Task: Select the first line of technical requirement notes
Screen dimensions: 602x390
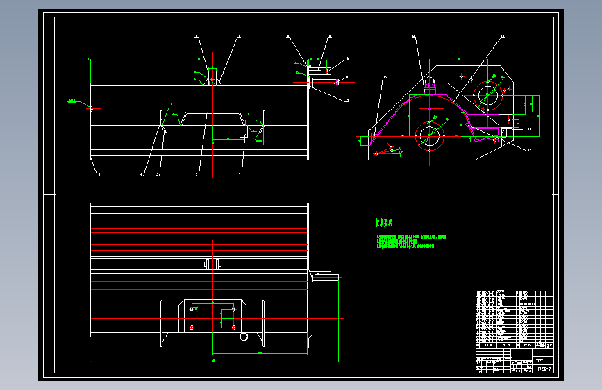Action: tap(411, 237)
